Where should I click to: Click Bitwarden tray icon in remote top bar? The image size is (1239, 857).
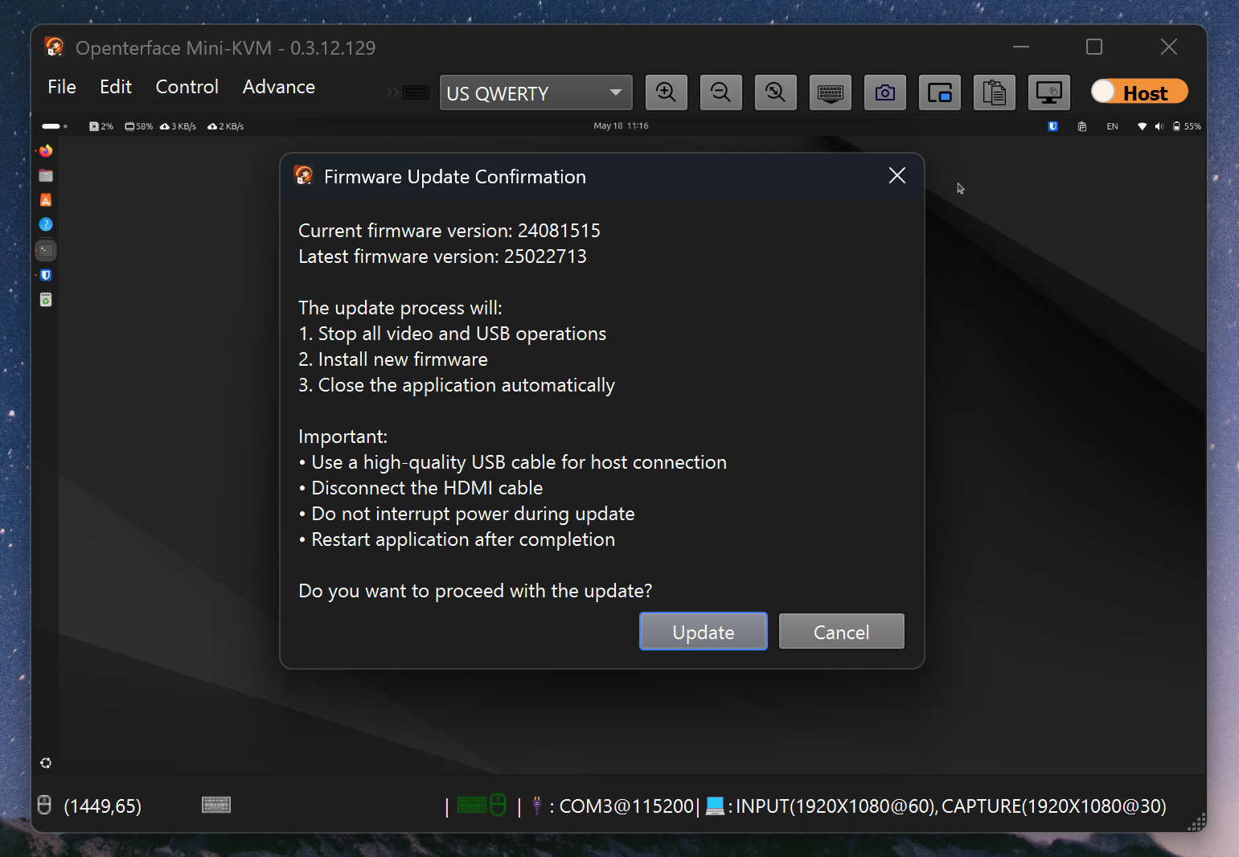coord(1052,126)
